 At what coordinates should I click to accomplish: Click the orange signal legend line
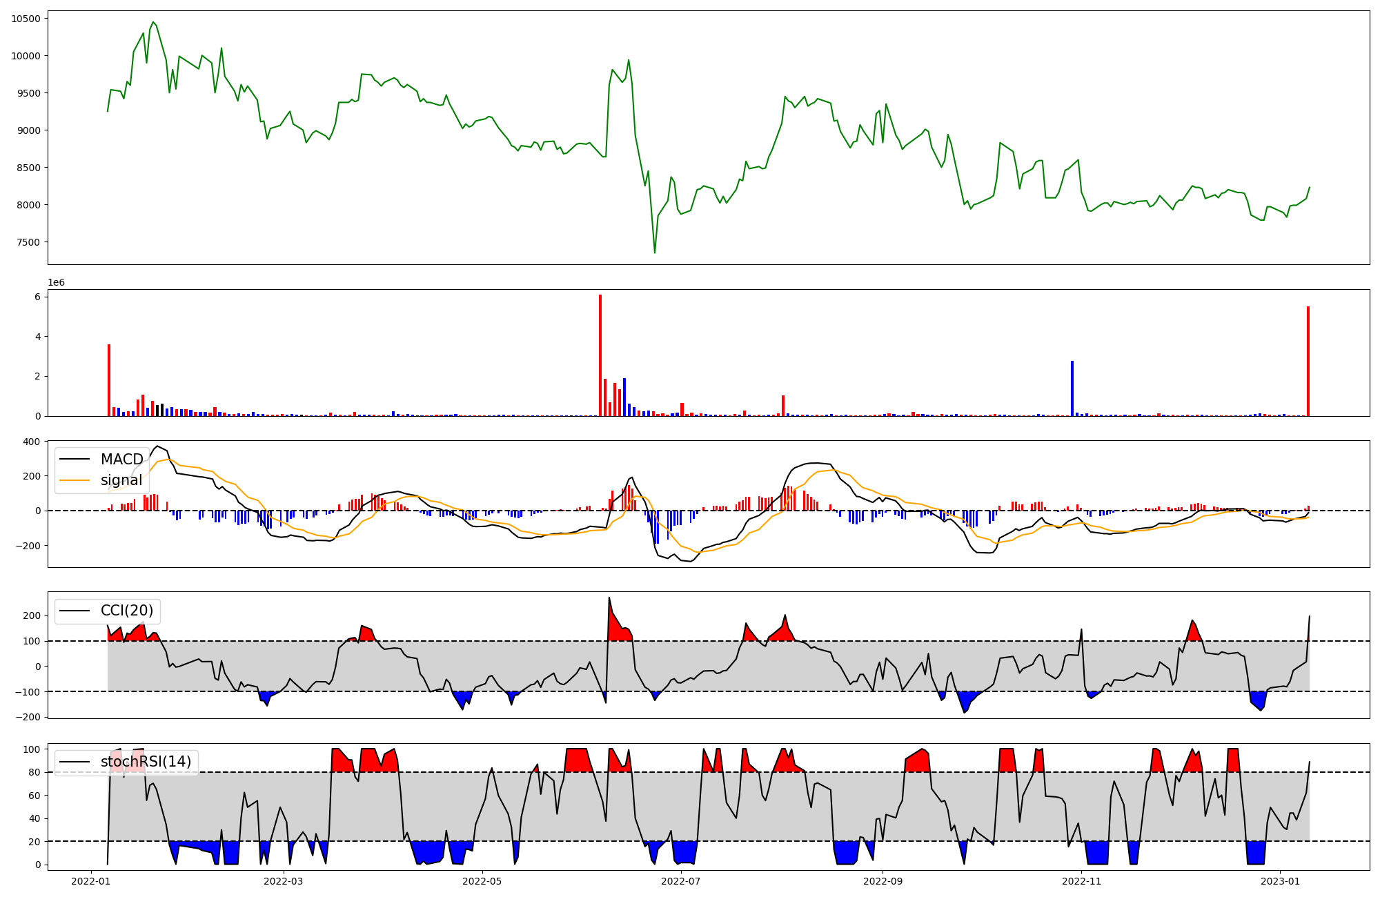point(75,480)
